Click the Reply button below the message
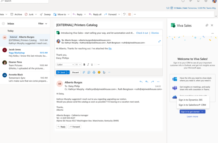Viewport: 218px width, 143px height. tap(61, 127)
